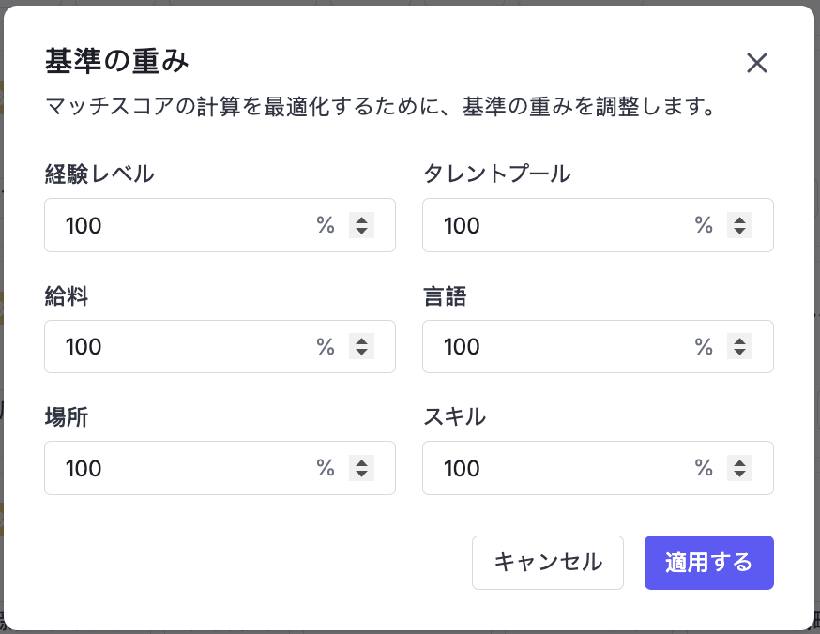This screenshot has width=820, height=634.
Task: Close the 基準の重み dialog with X
Action: (756, 63)
